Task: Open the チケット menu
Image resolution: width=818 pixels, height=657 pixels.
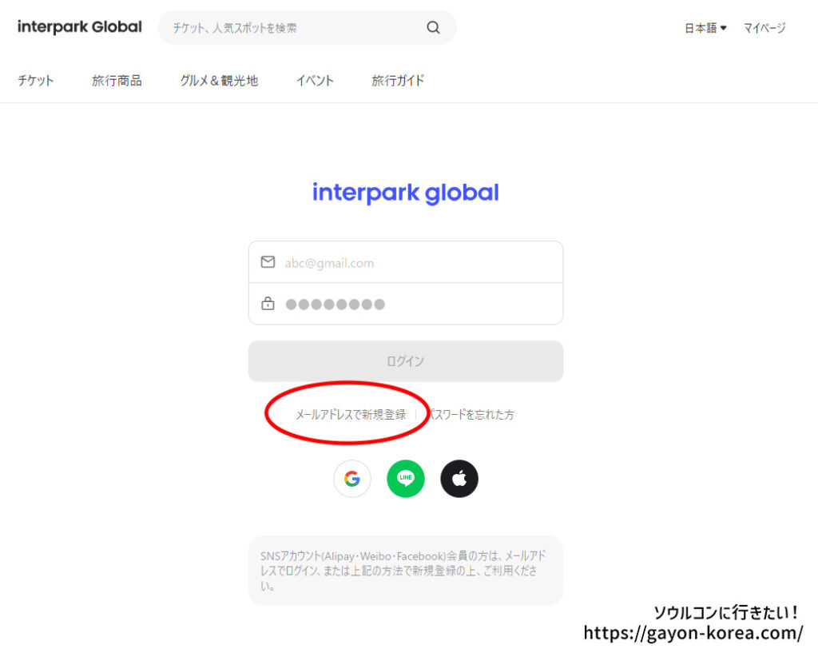Action: point(35,81)
